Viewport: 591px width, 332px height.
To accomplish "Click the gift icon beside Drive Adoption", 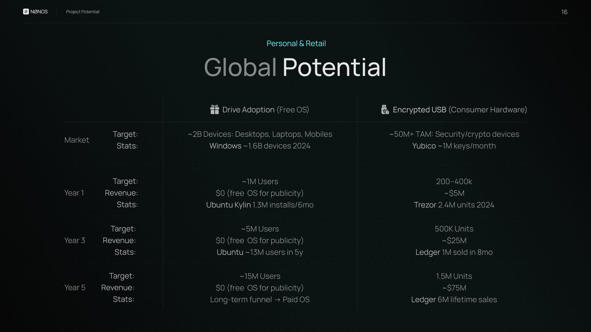I will [x=215, y=109].
